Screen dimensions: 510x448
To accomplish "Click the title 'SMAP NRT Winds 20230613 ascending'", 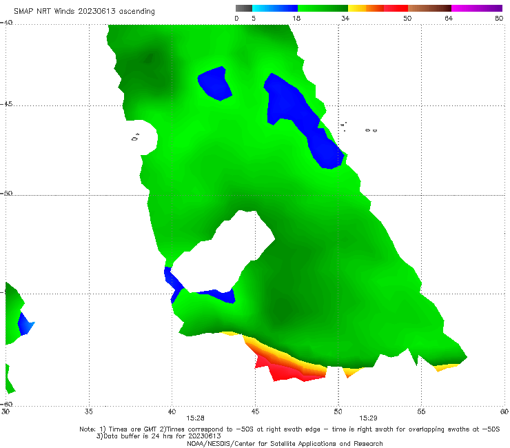I will 84,11.
